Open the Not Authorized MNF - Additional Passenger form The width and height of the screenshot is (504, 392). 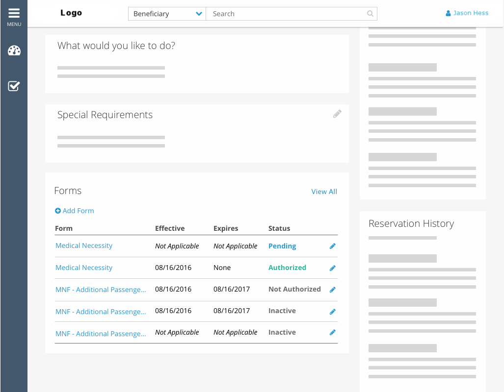click(101, 290)
